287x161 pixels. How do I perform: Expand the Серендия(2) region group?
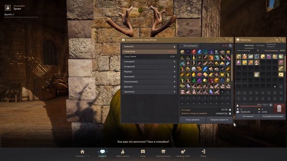pyautogui.click(x=149, y=62)
